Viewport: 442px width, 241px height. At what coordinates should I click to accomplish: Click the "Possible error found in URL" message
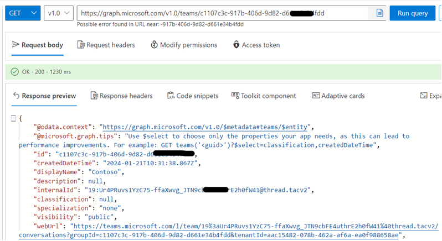tap(160, 24)
